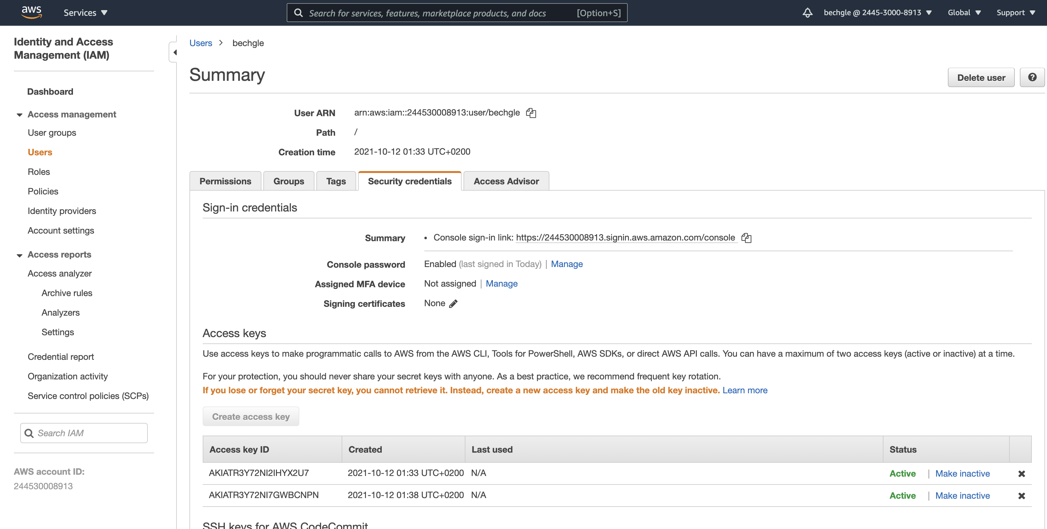Focus the top AWS search field

tap(457, 13)
